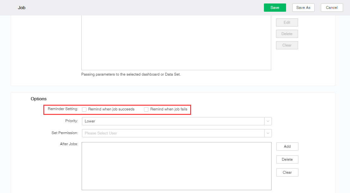Click the Job page title
This screenshot has height=193, width=350.
coord(22,8)
